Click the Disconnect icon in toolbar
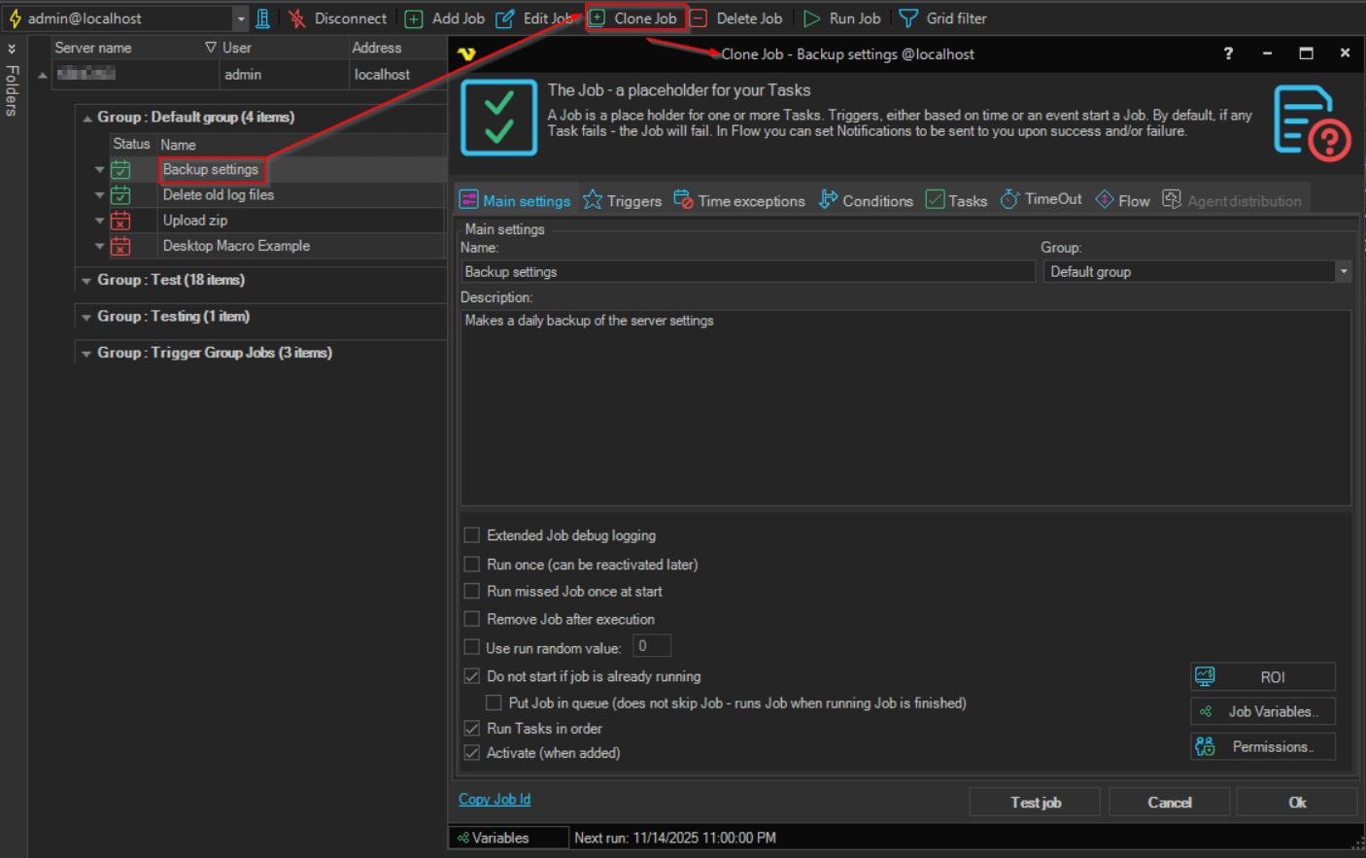The image size is (1366, 858). 297,18
